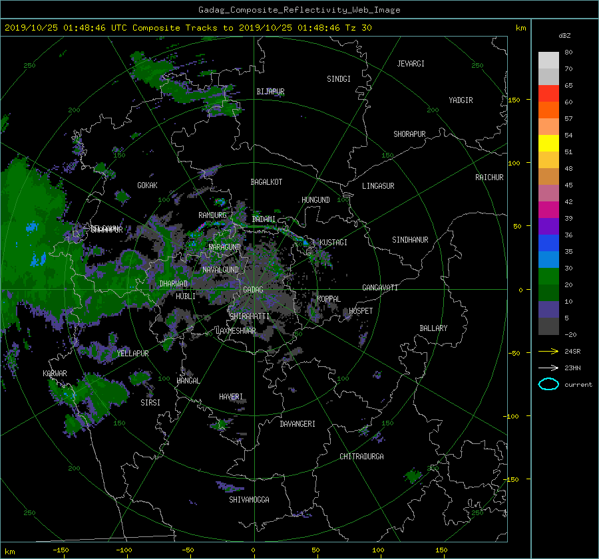Click the LAXMESHWAR city label
The height and width of the screenshot is (559, 599).
tap(236, 331)
